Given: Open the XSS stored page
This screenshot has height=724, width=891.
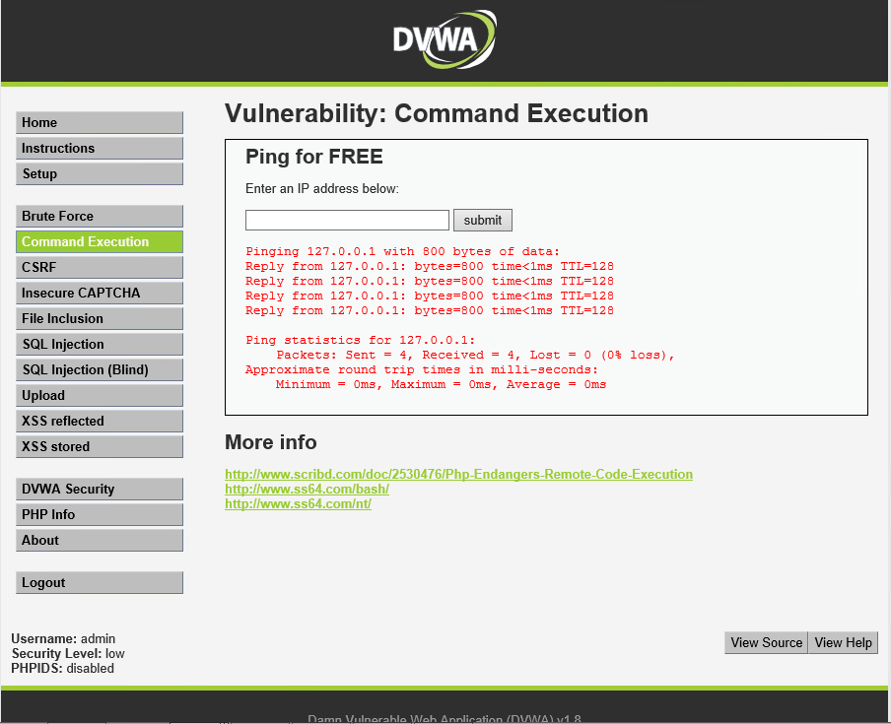Looking at the screenshot, I should 100,446.
